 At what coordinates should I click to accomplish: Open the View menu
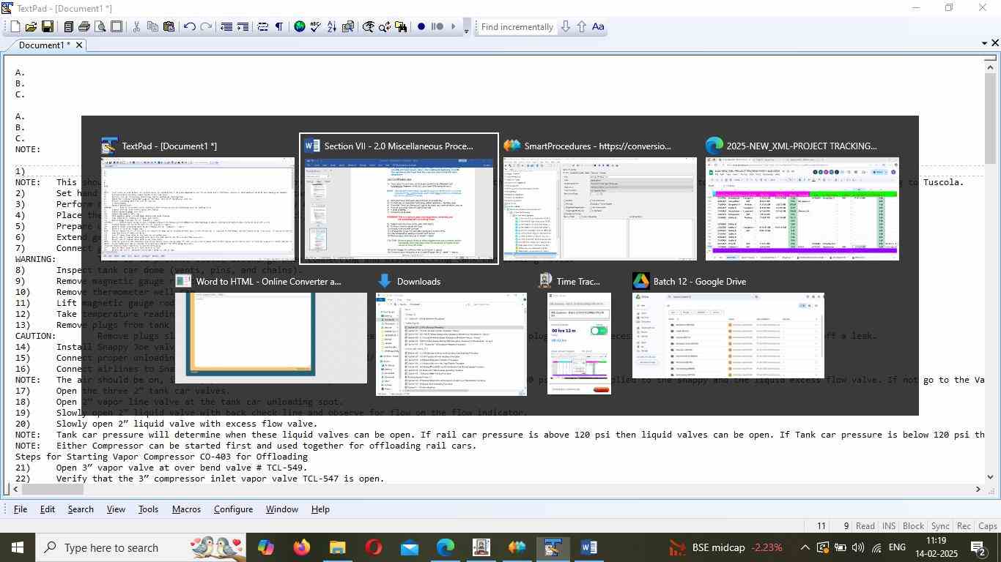click(x=116, y=509)
